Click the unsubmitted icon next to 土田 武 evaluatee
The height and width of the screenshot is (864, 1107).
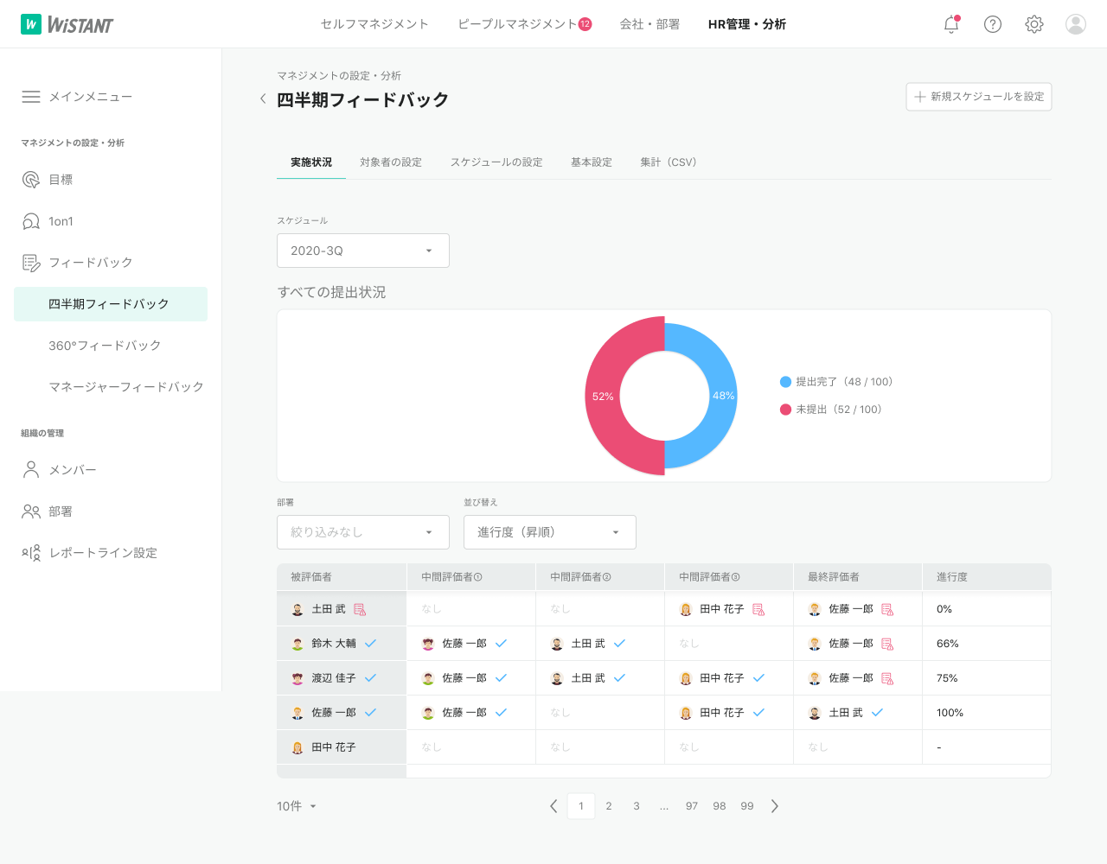(x=360, y=609)
